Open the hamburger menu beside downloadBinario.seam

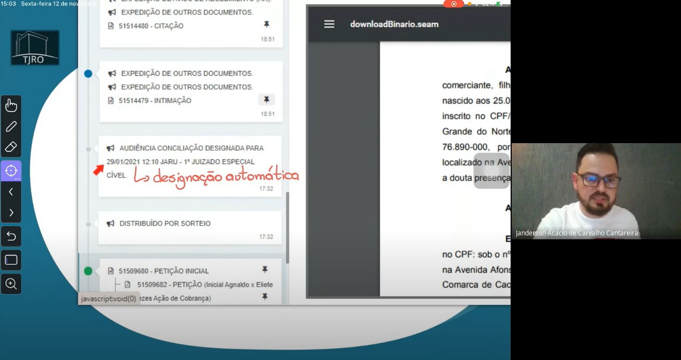coord(329,24)
